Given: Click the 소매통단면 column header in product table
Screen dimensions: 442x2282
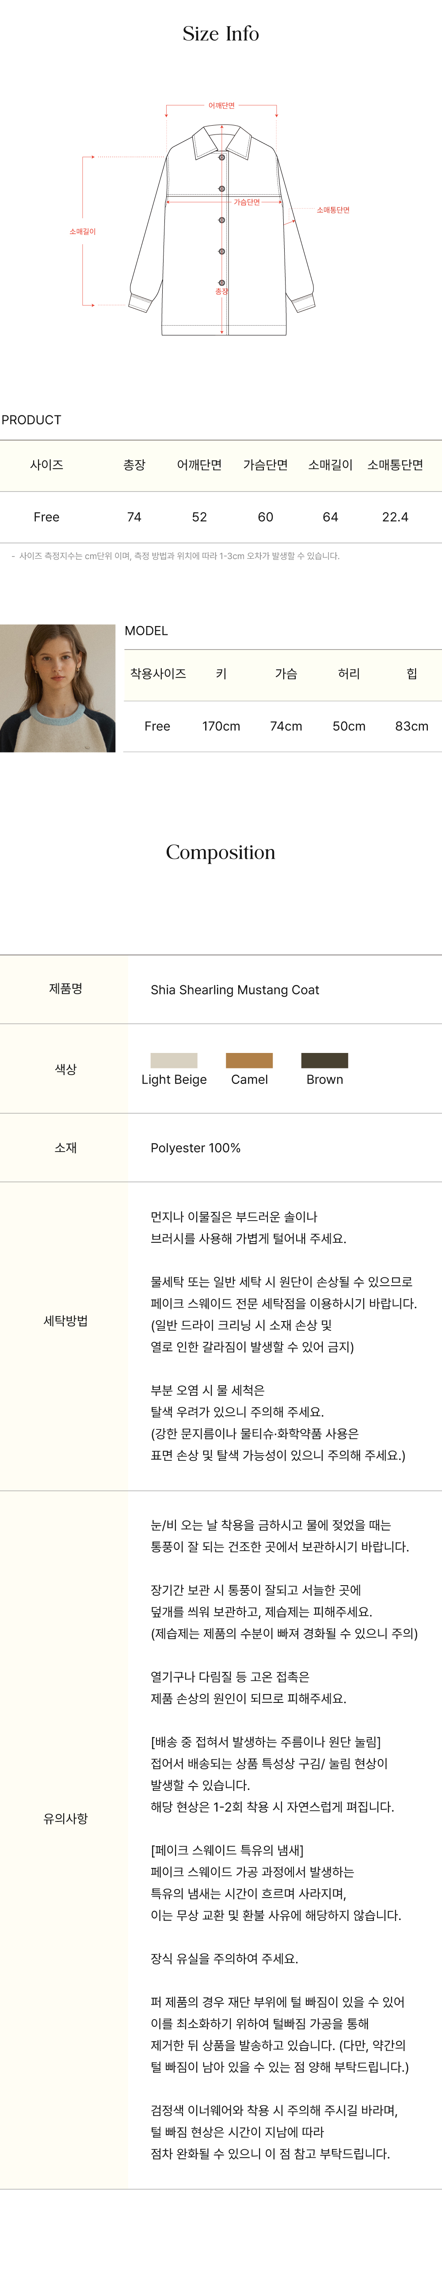Looking at the screenshot, I should click(395, 465).
